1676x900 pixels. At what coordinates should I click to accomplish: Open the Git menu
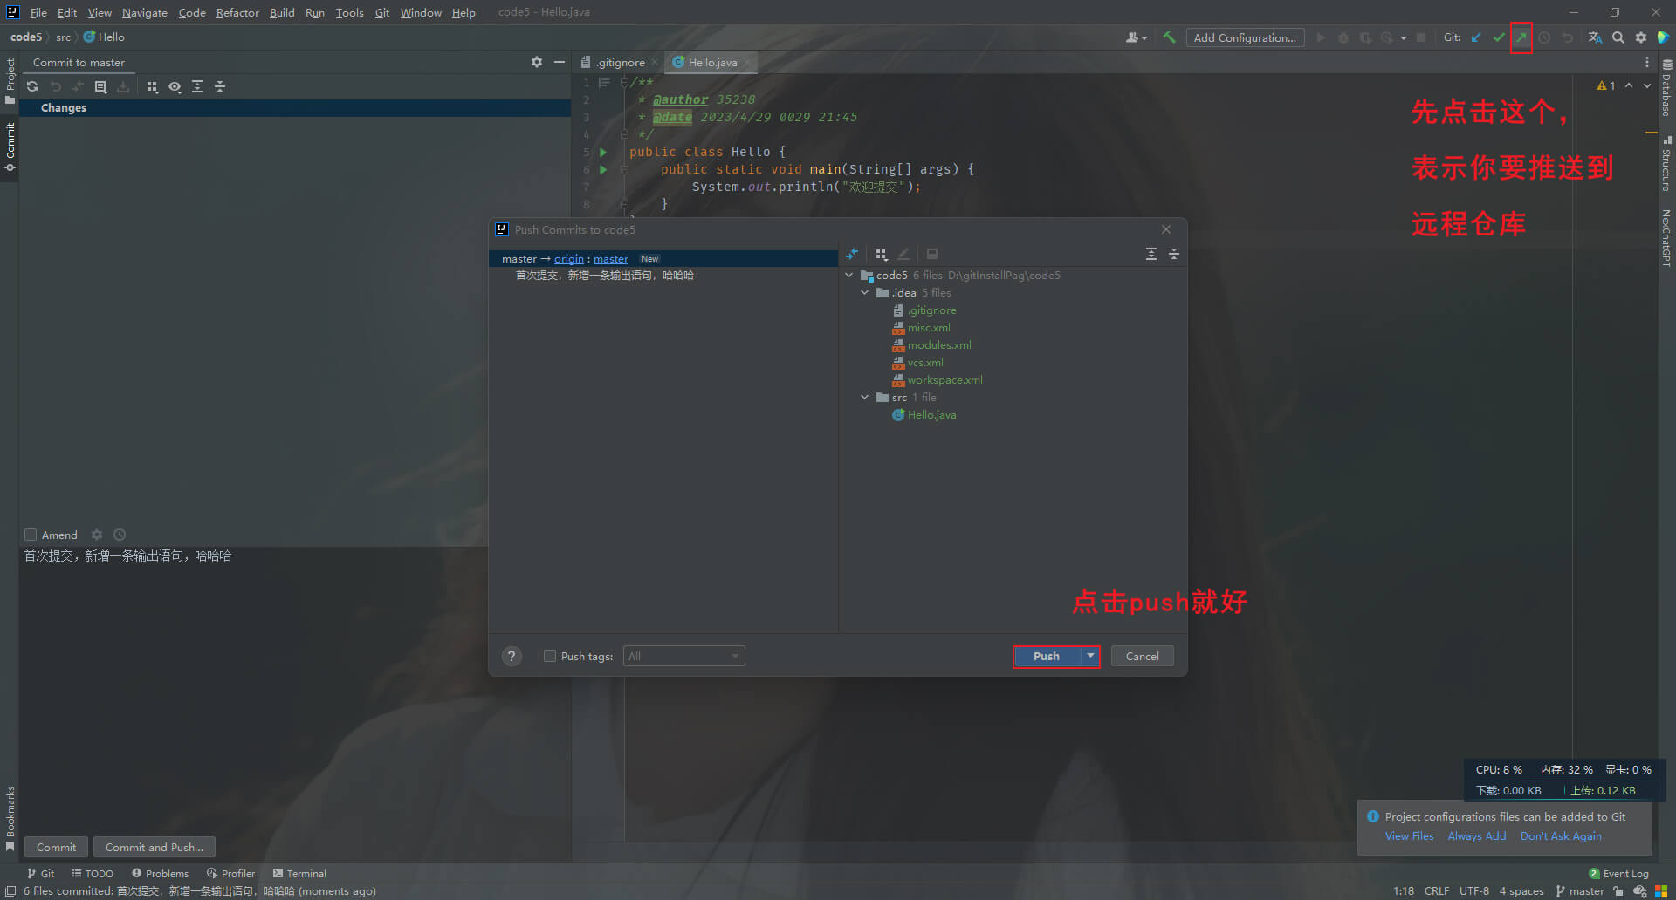click(382, 12)
